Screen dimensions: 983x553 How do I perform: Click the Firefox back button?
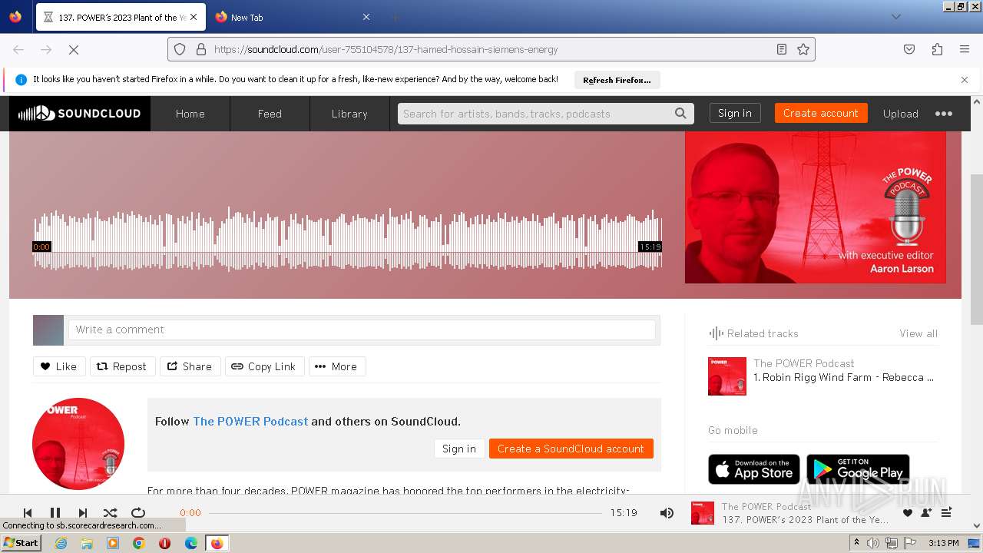point(18,49)
